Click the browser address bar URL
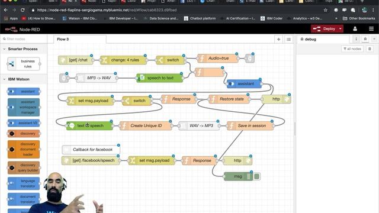Viewport: 379px width, 213px height. pos(107,10)
